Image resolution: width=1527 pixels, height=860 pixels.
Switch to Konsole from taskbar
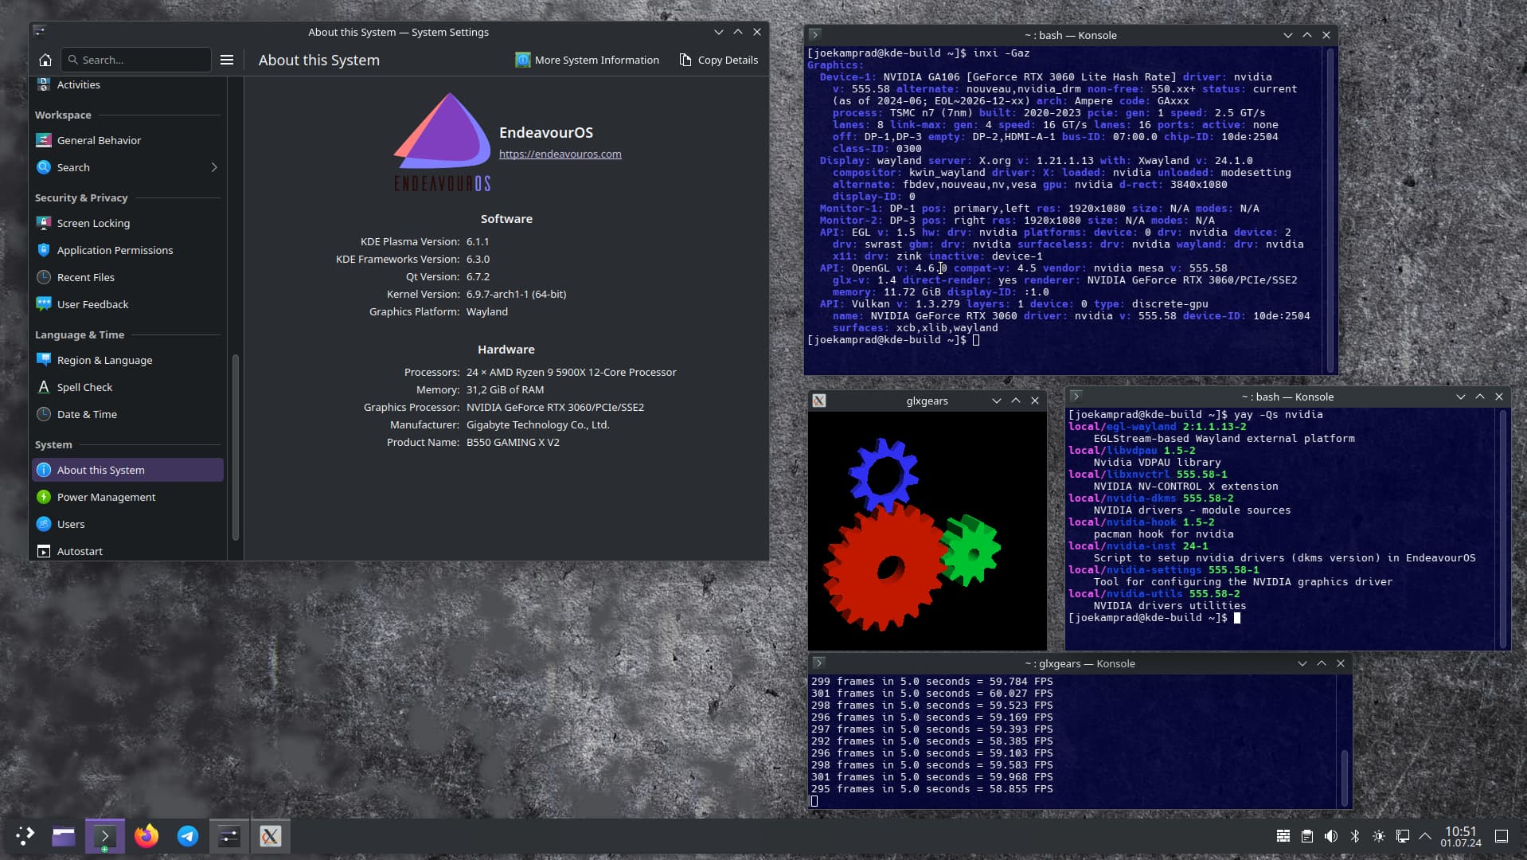click(105, 836)
